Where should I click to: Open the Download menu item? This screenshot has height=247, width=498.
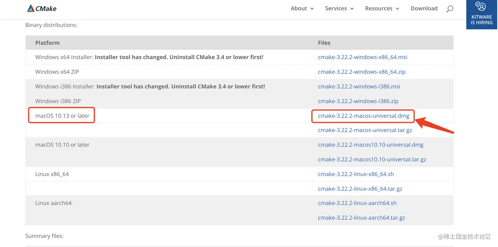[424, 9]
